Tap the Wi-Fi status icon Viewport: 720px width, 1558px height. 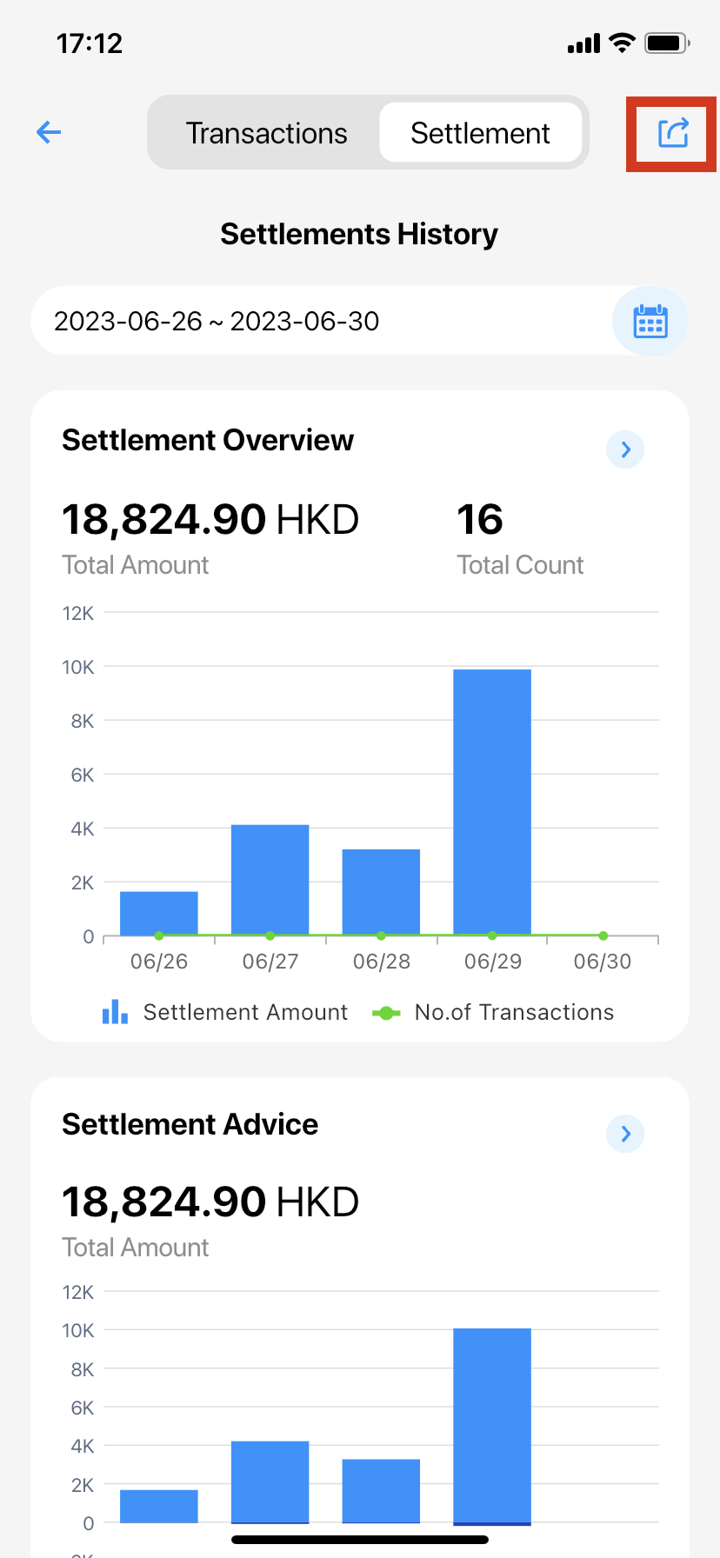coord(622,43)
